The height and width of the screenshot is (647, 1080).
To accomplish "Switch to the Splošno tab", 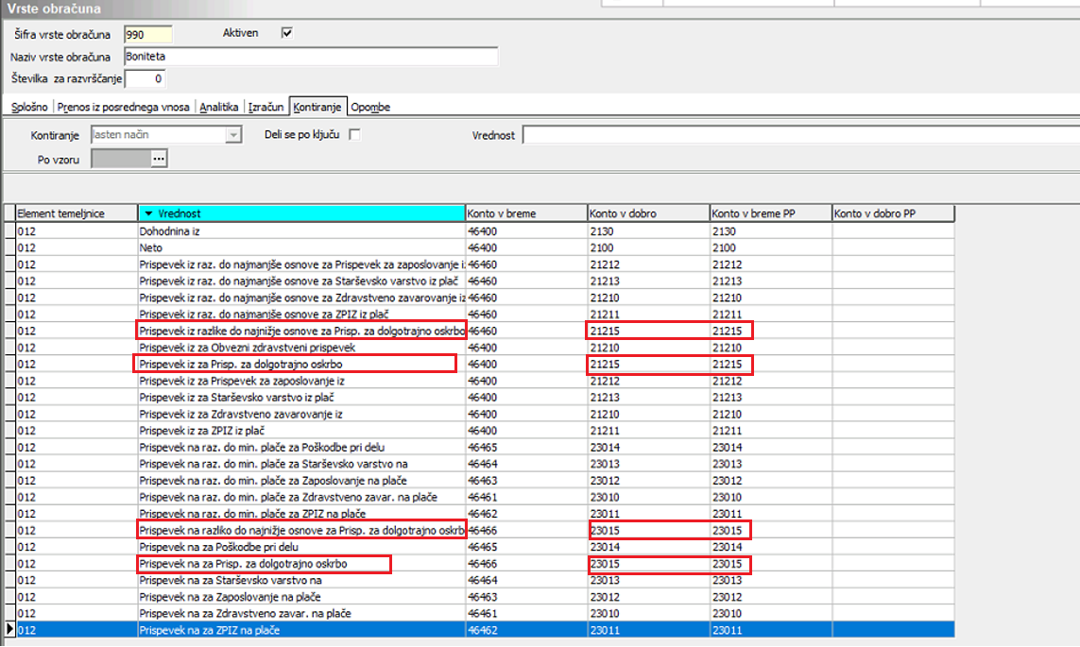I will click(29, 108).
